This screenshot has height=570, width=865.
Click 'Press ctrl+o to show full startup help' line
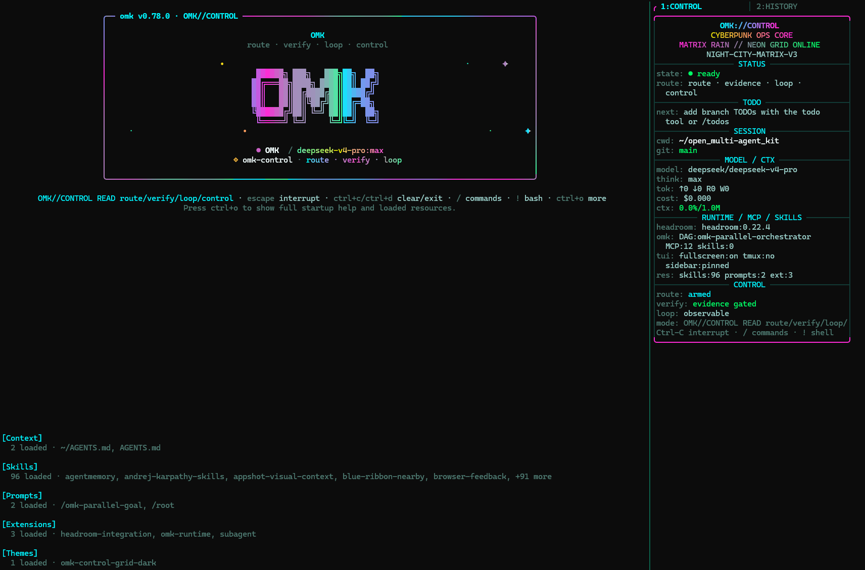(x=319, y=208)
